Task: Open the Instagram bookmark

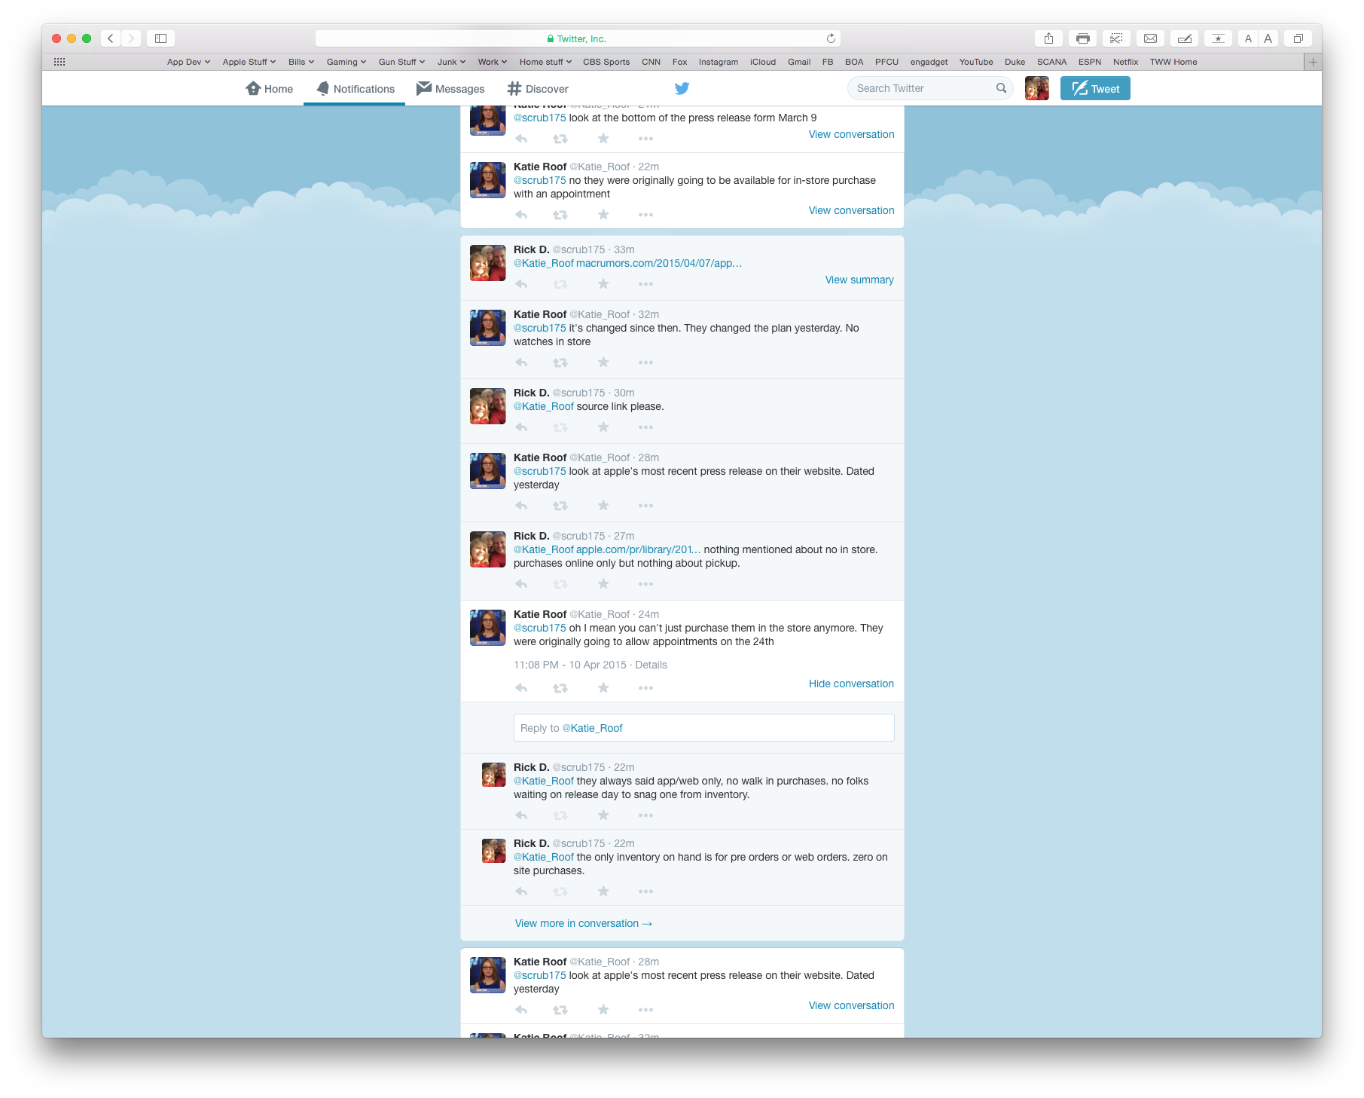Action: click(719, 62)
